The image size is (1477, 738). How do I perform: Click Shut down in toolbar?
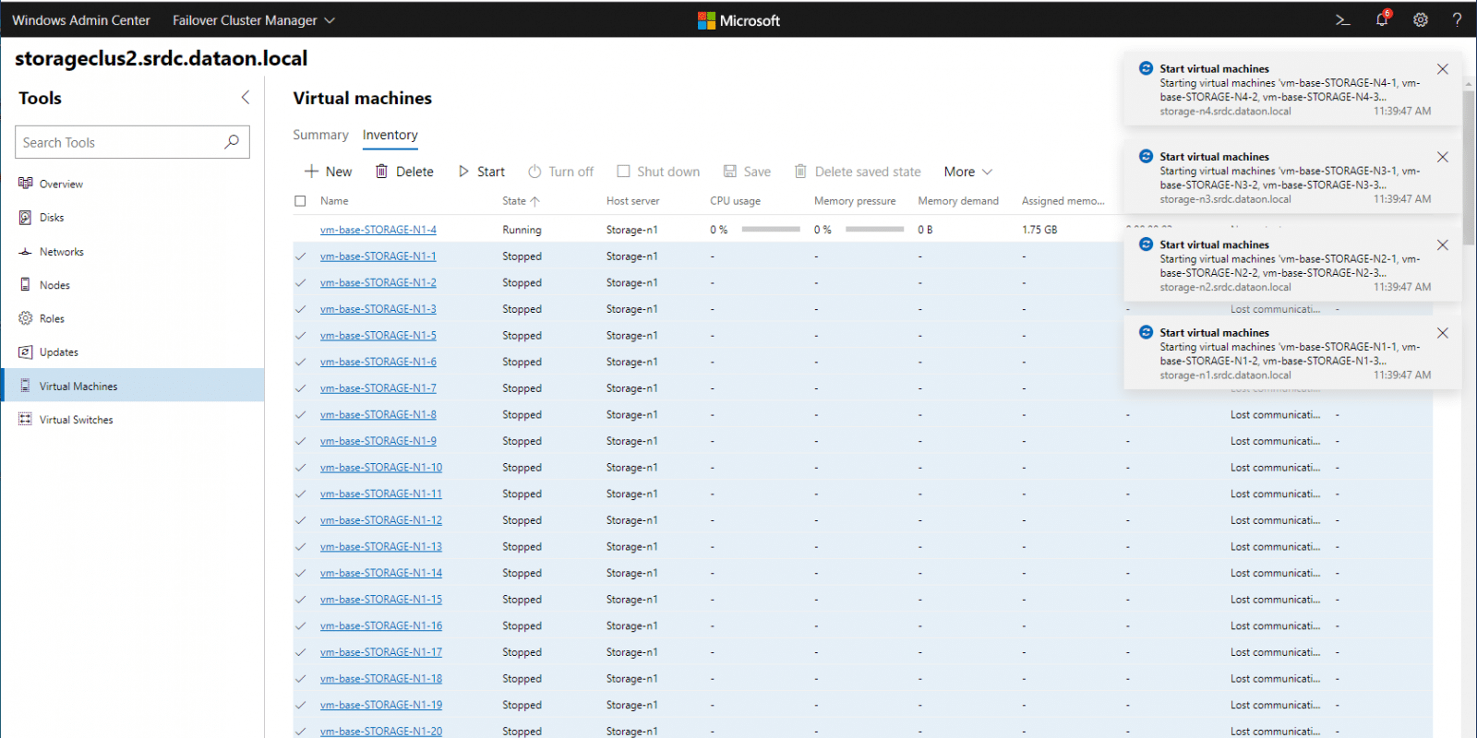tap(658, 172)
